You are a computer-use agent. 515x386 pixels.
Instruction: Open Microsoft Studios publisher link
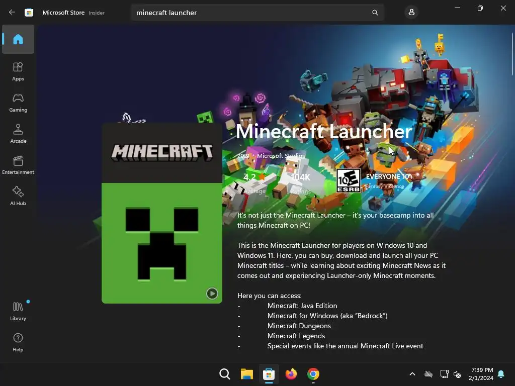281,156
